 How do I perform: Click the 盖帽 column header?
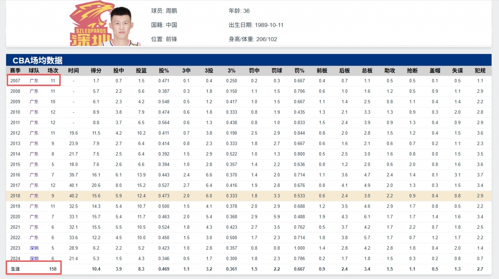tap(435, 71)
